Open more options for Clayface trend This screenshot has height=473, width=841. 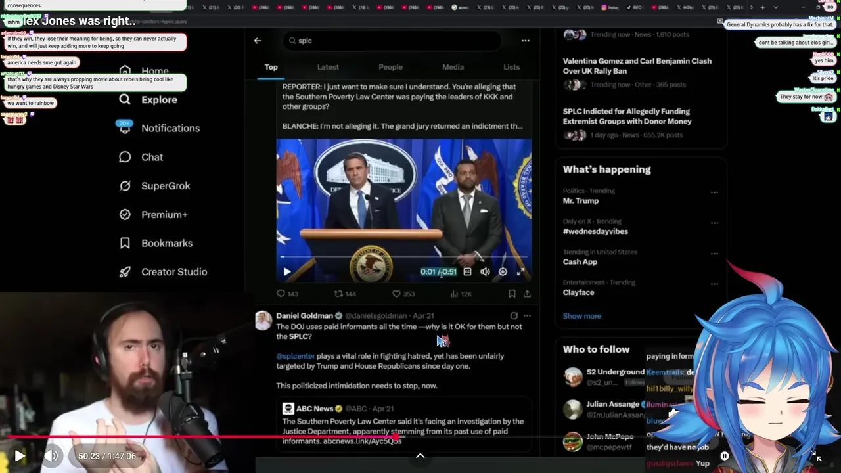714,284
